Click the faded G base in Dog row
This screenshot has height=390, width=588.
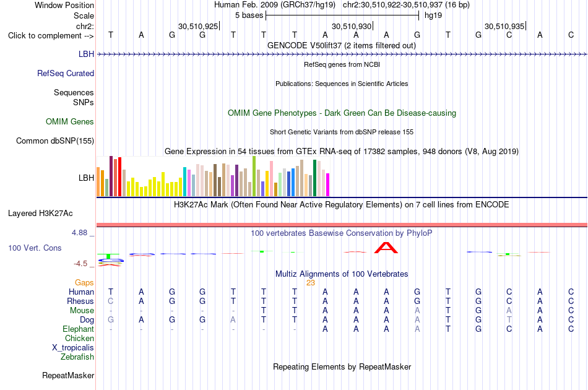tap(111, 320)
